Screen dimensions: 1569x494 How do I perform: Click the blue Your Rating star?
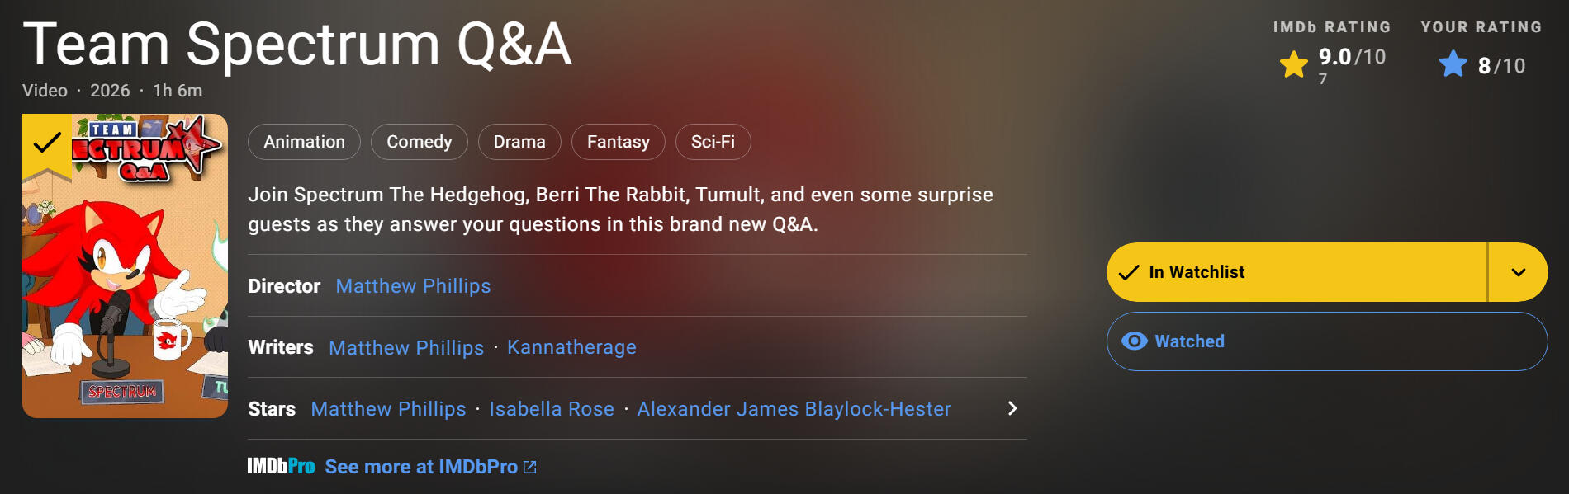point(1453,64)
